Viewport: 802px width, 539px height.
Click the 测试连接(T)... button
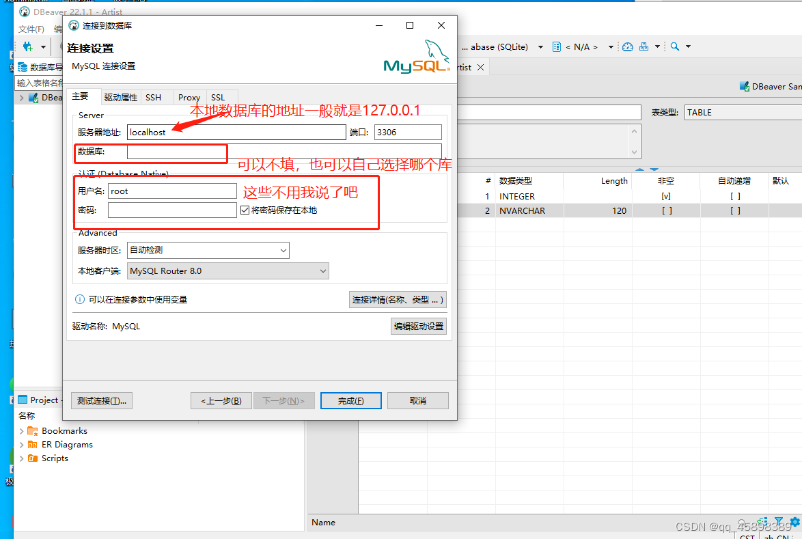102,401
